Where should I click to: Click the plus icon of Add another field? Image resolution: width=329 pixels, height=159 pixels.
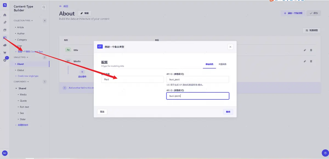(65, 88)
